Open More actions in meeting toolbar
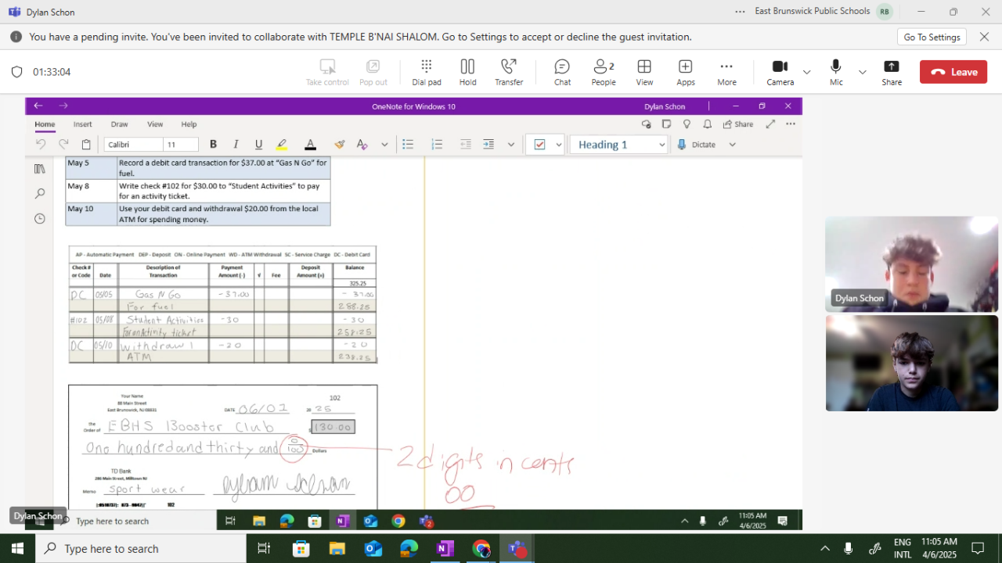 pos(726,72)
